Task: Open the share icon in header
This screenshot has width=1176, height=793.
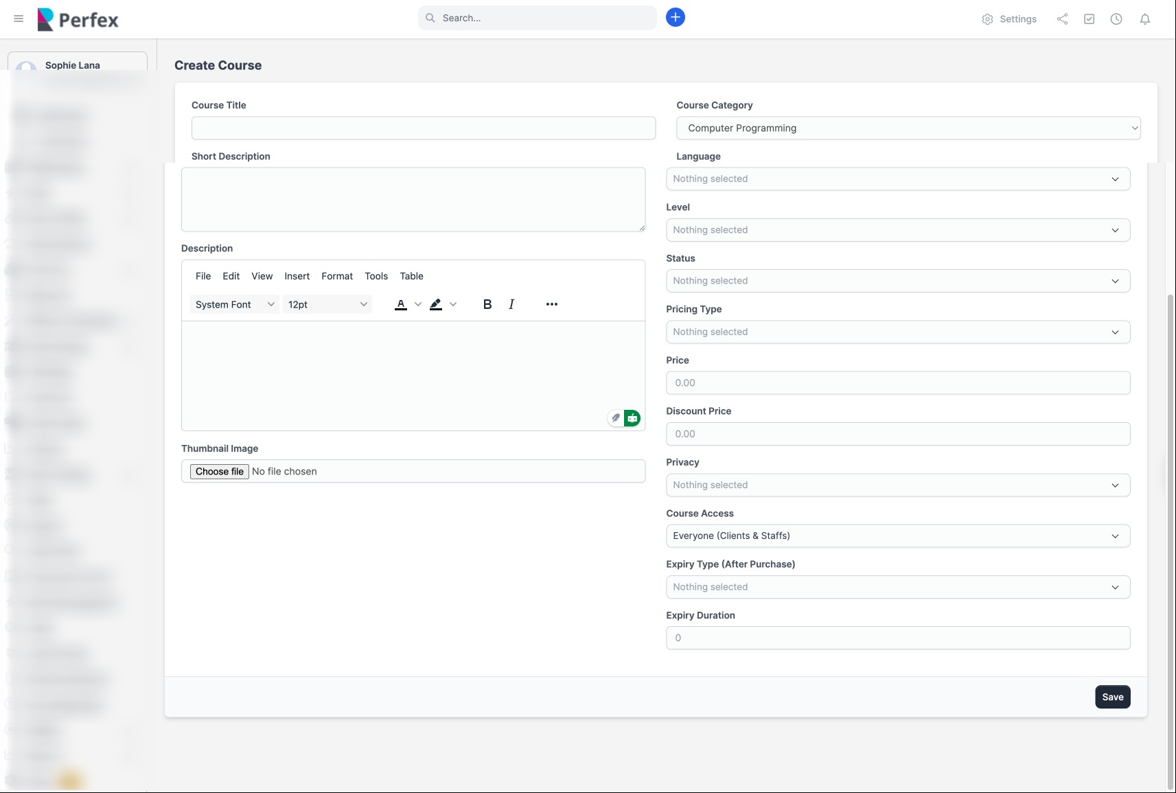Action: pyautogui.click(x=1062, y=19)
